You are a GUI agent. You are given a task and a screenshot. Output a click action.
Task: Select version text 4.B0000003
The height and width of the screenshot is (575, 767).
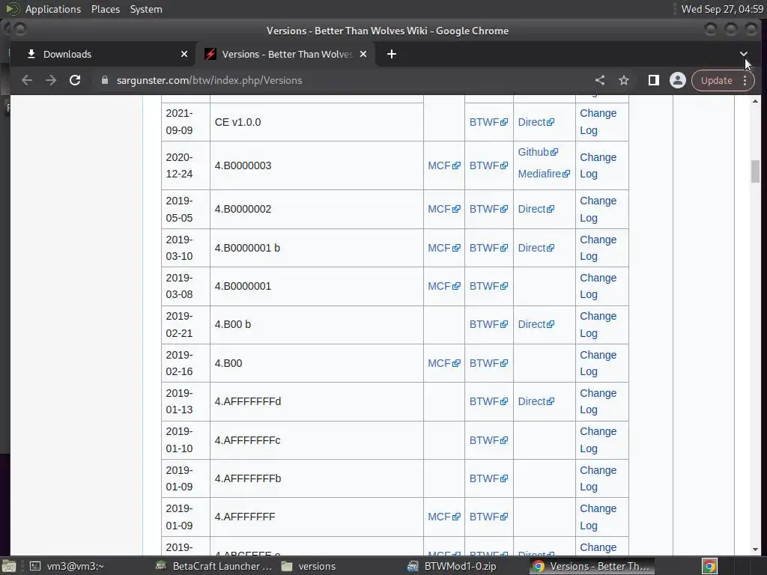(x=243, y=165)
